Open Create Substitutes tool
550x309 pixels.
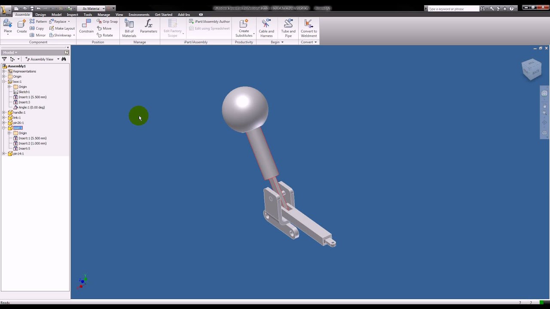pos(244,28)
